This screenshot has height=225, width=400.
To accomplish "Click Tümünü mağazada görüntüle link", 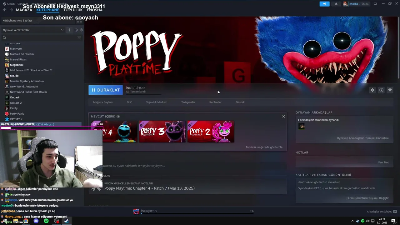I will [264, 147].
